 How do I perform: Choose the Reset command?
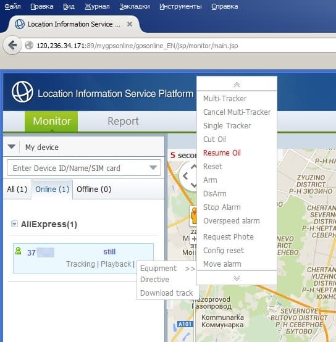pyautogui.click(x=212, y=167)
